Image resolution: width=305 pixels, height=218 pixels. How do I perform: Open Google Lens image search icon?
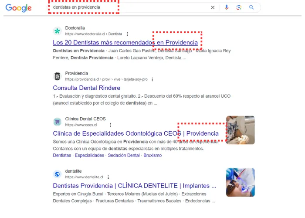click(239, 7)
